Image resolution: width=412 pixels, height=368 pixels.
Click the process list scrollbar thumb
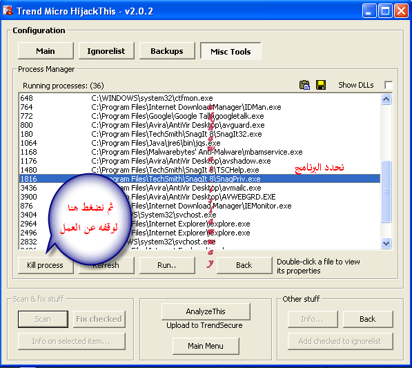[386, 192]
